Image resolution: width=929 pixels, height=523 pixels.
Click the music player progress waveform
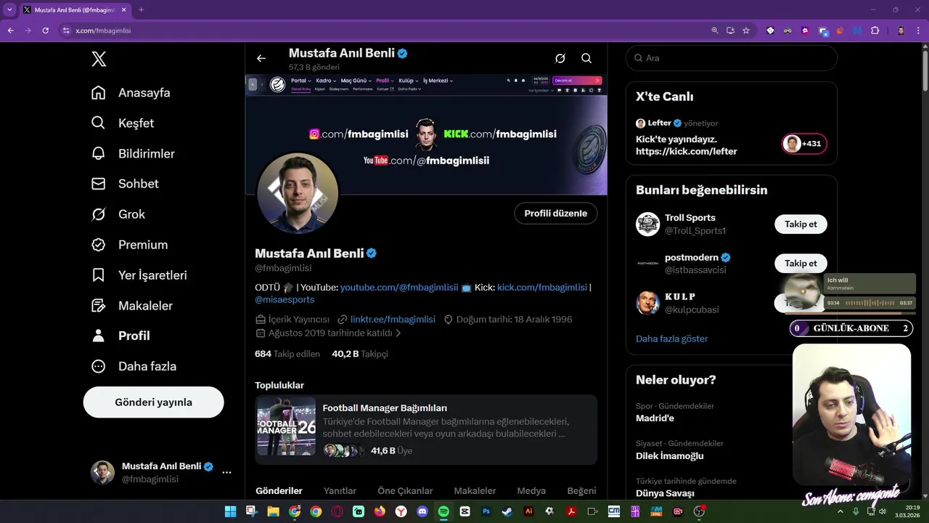click(x=869, y=303)
